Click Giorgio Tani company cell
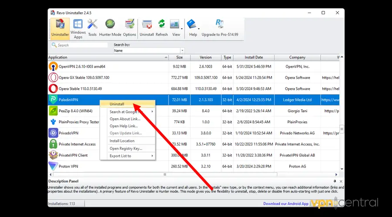 pos(297,111)
